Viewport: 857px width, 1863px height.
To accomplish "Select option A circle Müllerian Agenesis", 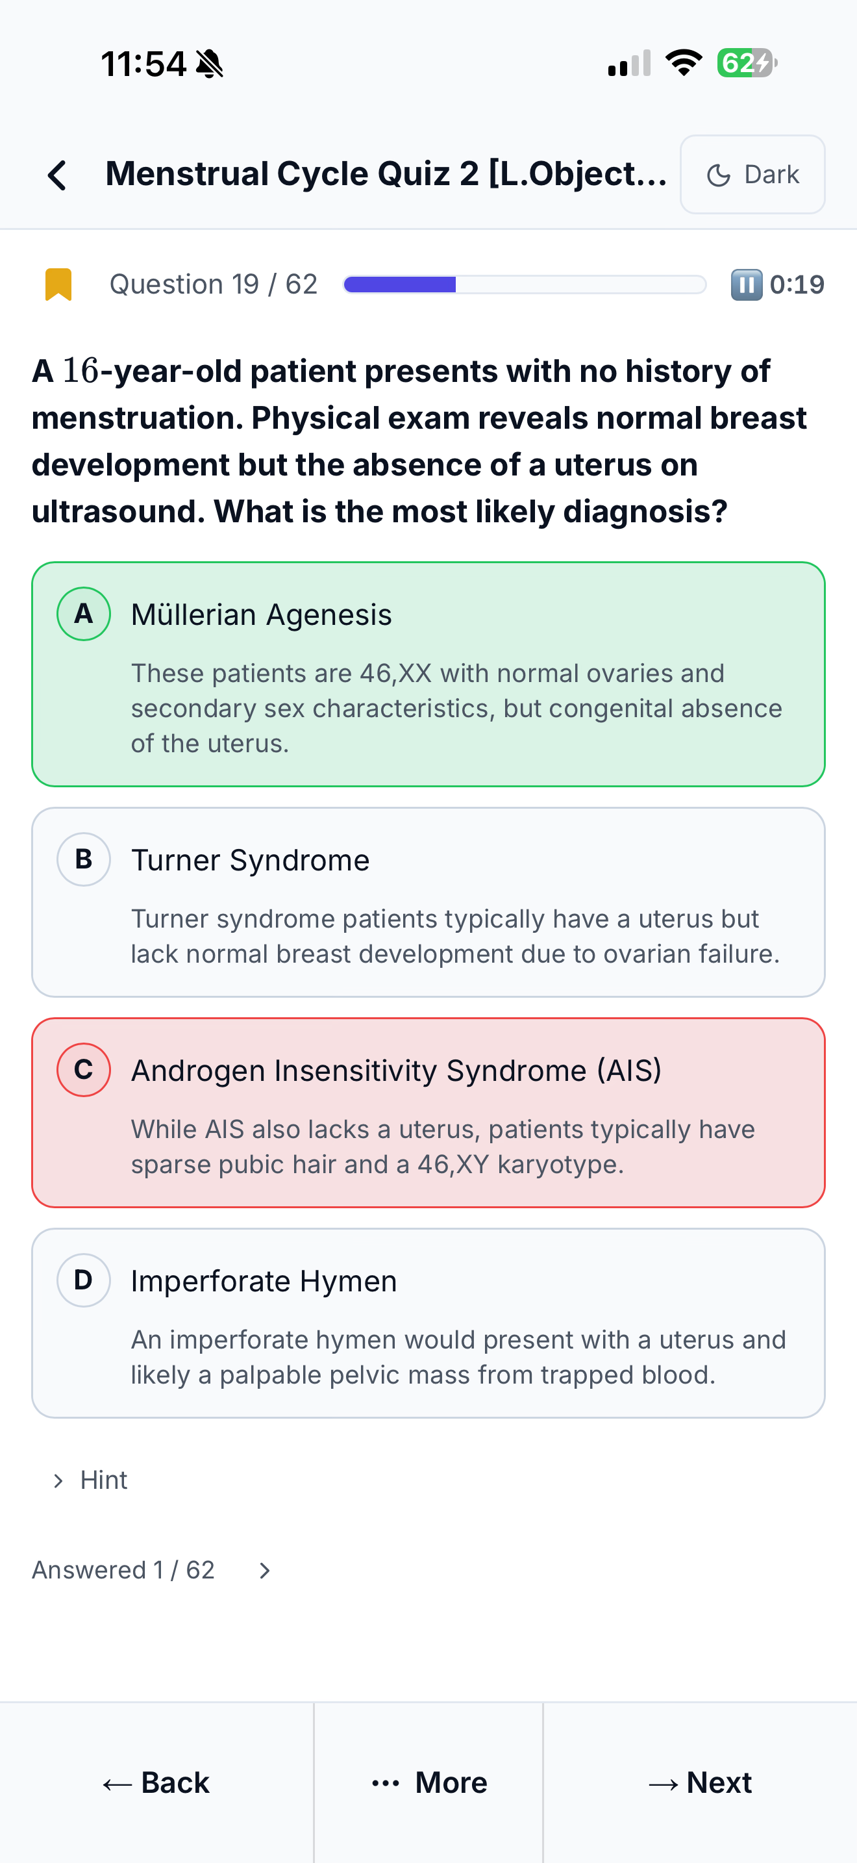I will [x=84, y=614].
